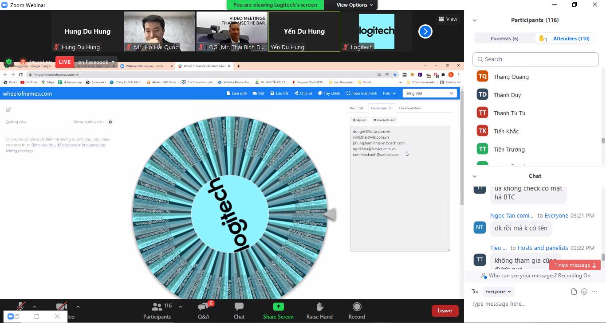Expand the Hơn dropdown on the wheel toolbar
This screenshot has height=323, width=606.
pyautogui.click(x=388, y=93)
